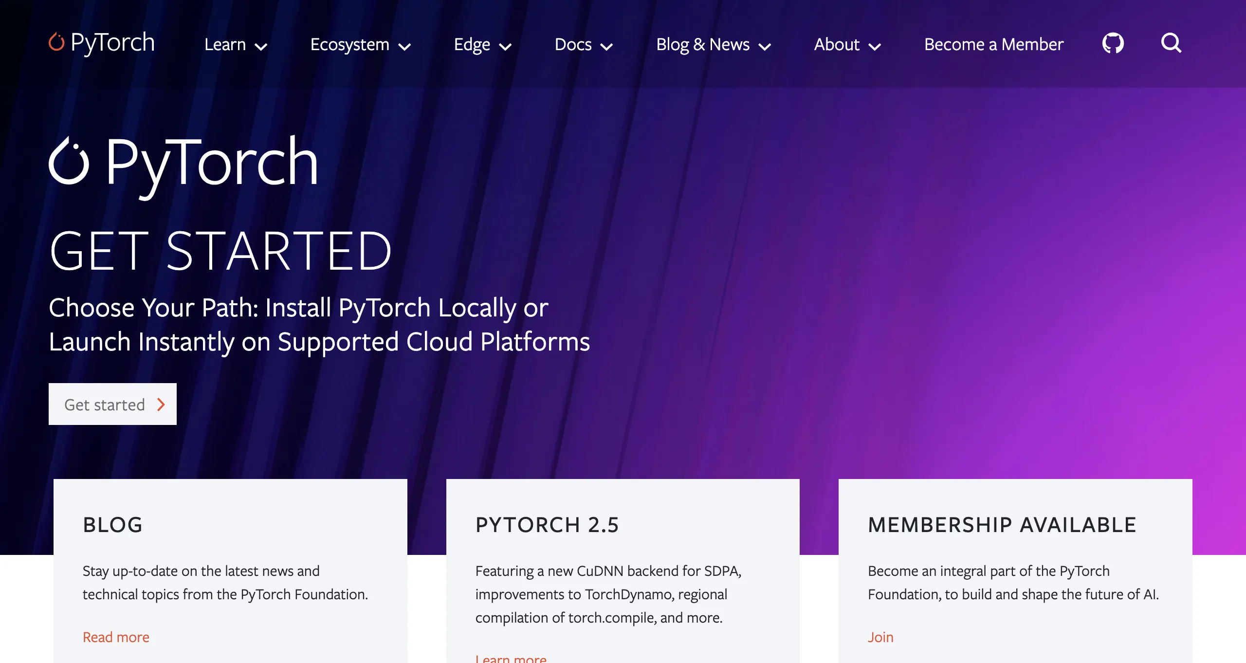Expand the Edge dropdown chevron
The width and height of the screenshot is (1246, 663).
tap(506, 47)
